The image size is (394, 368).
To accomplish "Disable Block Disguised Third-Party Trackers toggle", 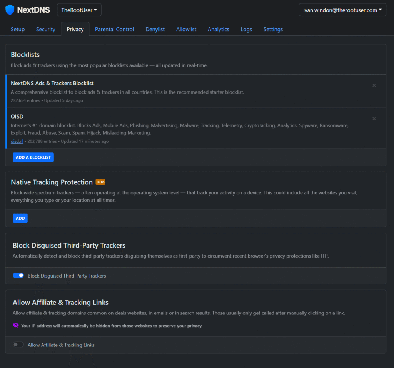I will pyautogui.click(x=18, y=276).
